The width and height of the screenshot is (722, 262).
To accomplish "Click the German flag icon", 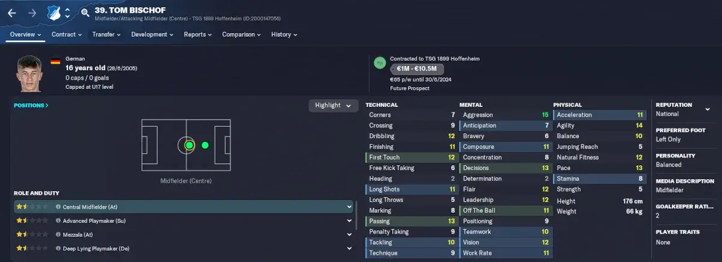I will 55,61.
